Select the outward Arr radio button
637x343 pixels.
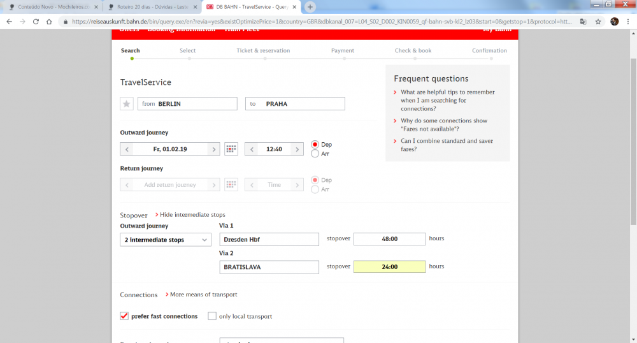pos(315,154)
